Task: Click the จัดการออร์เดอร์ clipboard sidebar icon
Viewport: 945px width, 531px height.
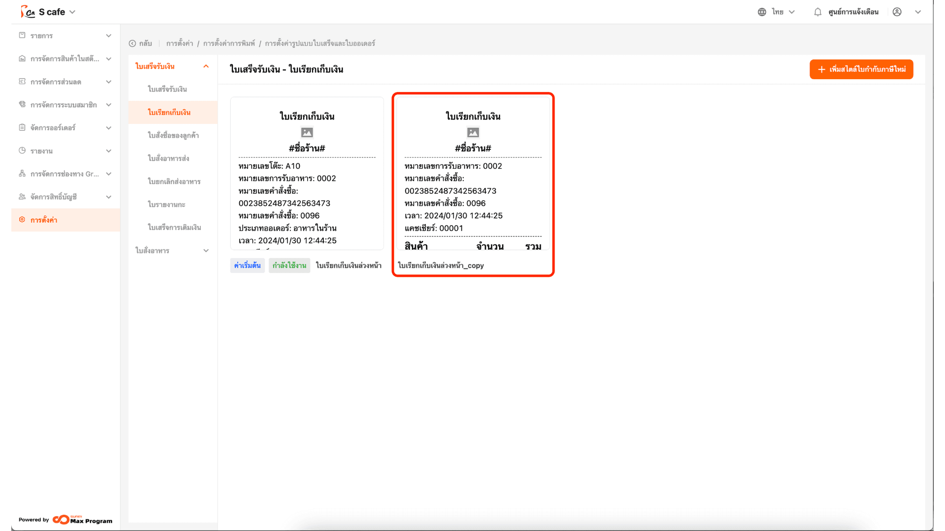Action: (x=22, y=127)
